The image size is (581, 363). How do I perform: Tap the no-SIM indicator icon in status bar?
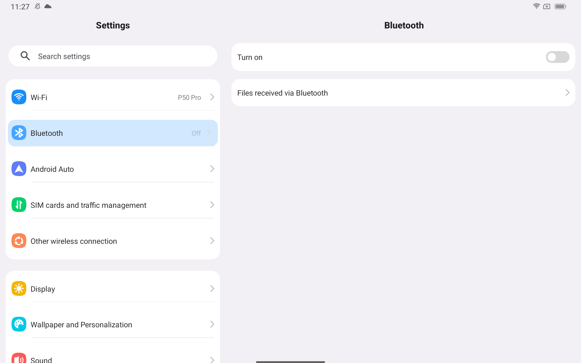(547, 6)
